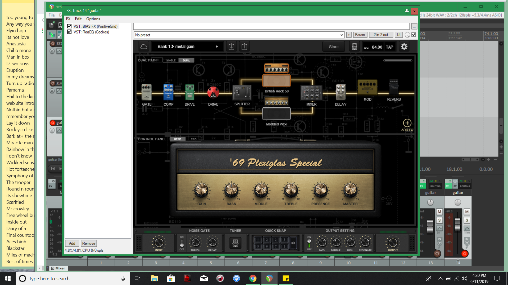508x285 pixels.
Task: Select the MOD chorus pedal
Action: 368,87
